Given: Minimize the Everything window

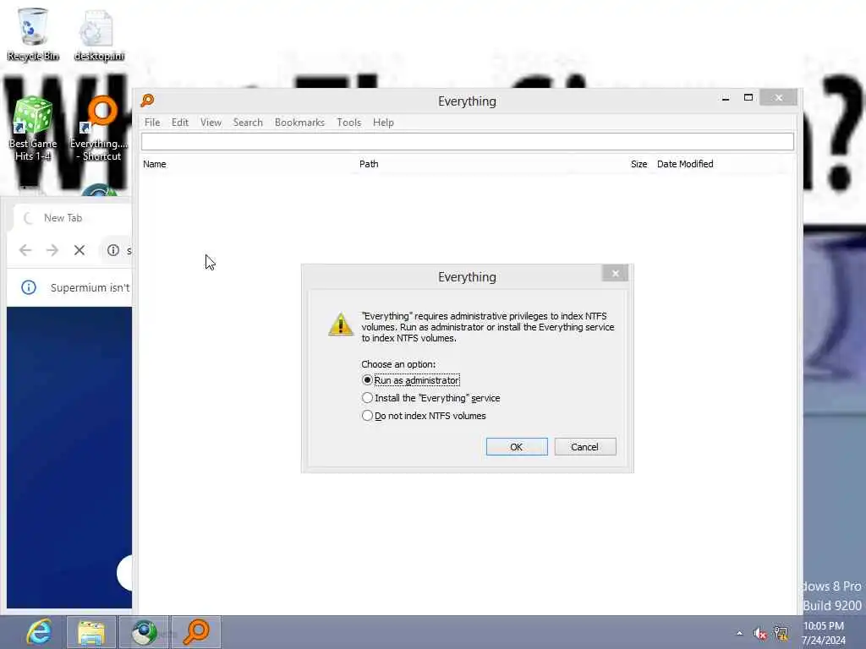Looking at the screenshot, I should [x=725, y=98].
